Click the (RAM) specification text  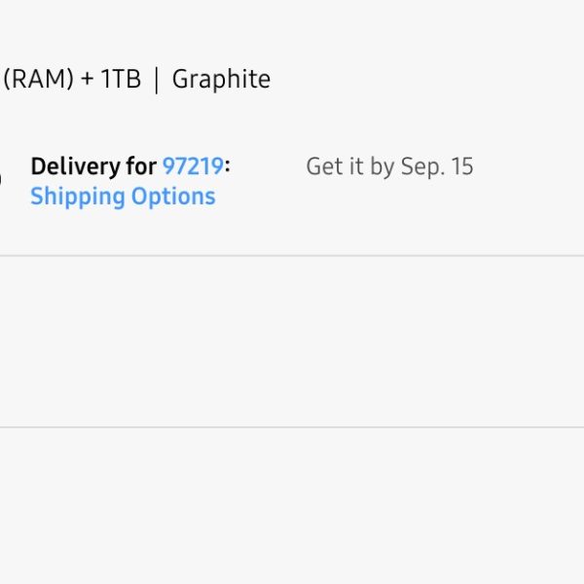[x=38, y=80]
